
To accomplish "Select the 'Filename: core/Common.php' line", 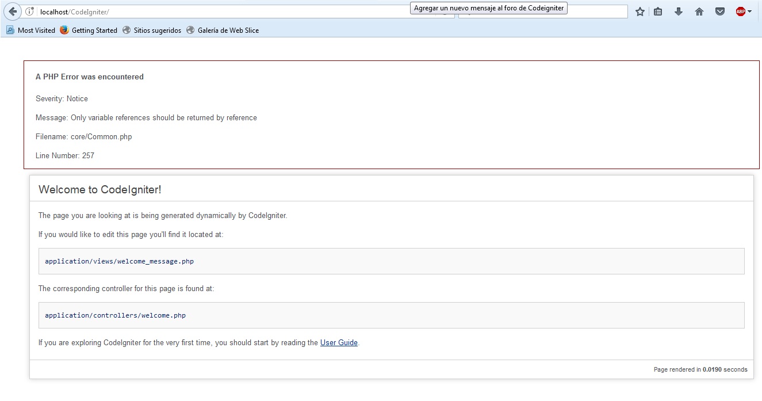I will click(84, 136).
